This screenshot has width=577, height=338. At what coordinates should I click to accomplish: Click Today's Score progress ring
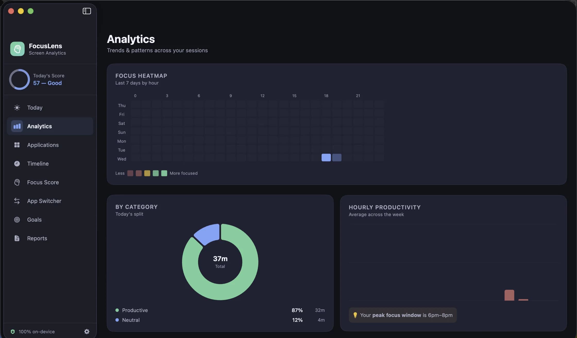pos(20,79)
